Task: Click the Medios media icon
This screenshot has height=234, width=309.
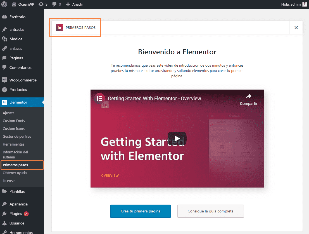Action: (4, 39)
